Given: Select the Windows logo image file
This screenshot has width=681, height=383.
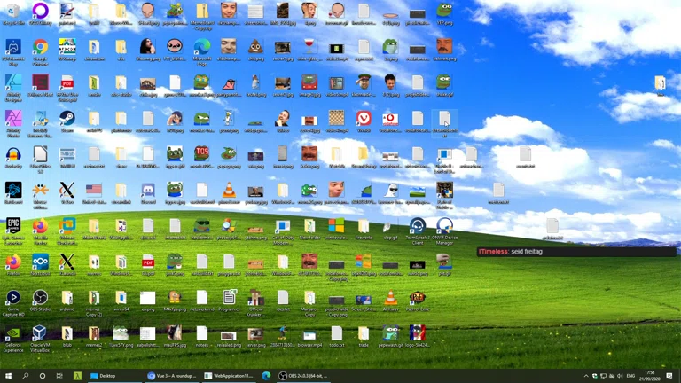Looking at the screenshot, I should pyautogui.click(x=336, y=229).
